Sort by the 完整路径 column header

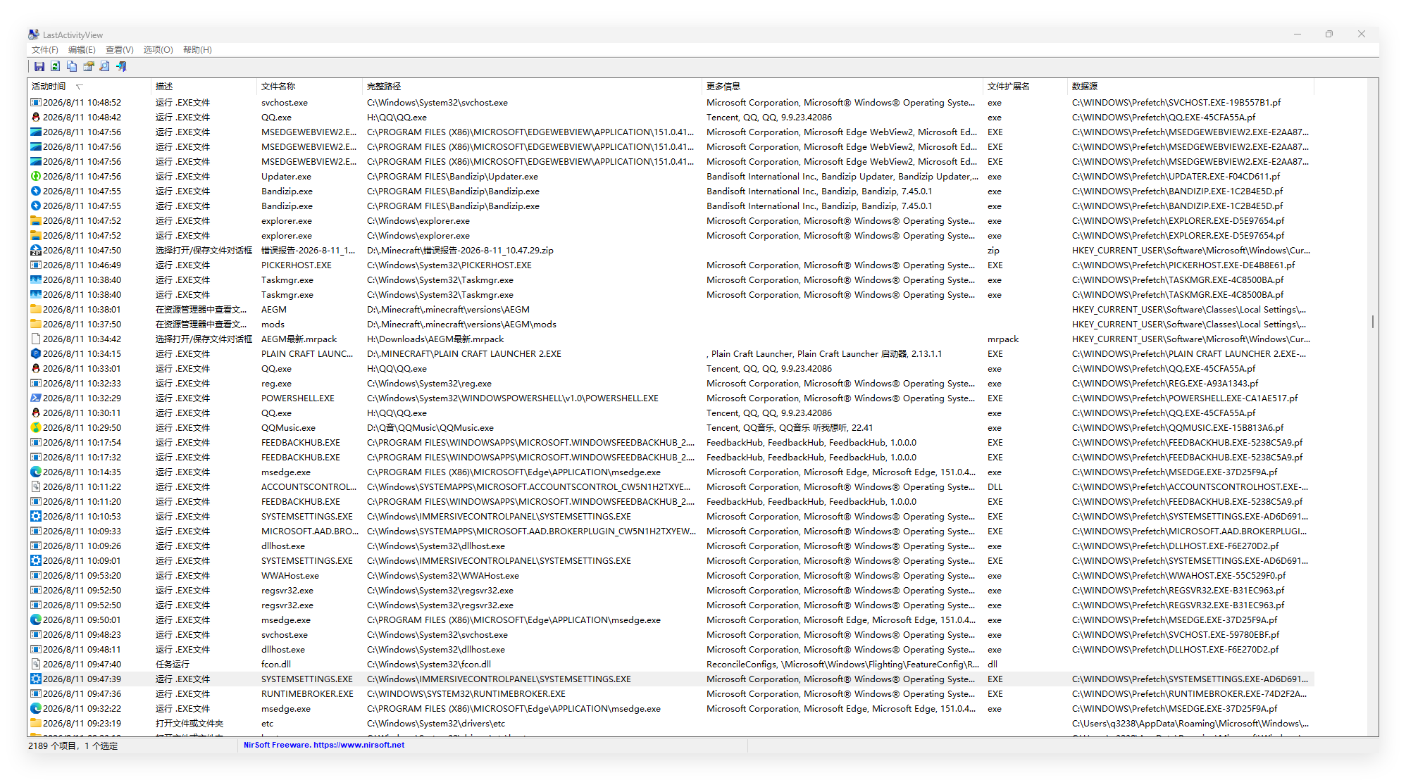[533, 87]
